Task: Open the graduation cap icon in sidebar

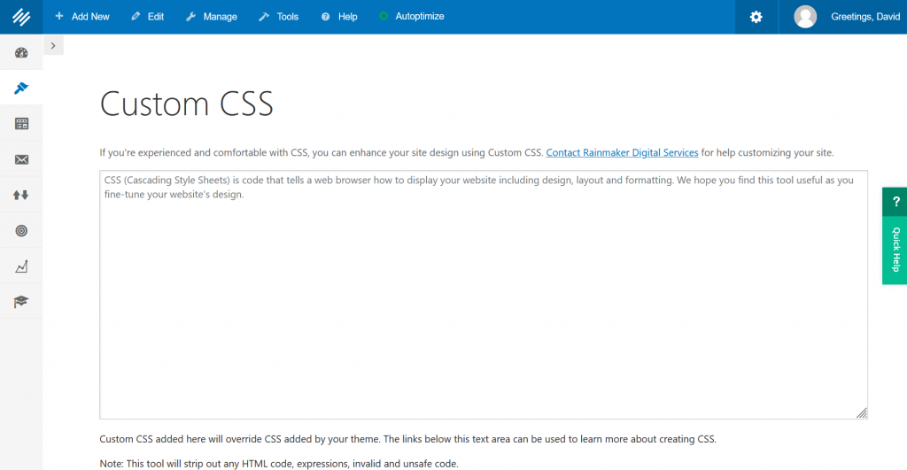Action: 21,302
